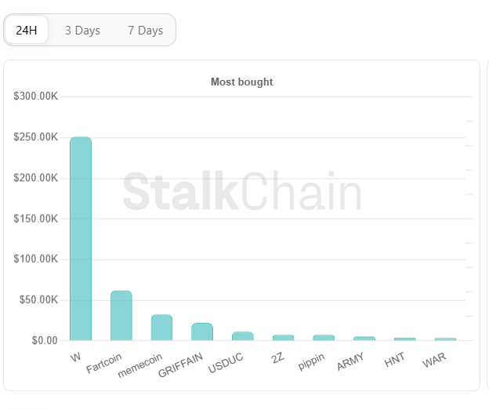Select the GRIFFAIN bar in chart
This screenshot has width=489, height=410.
click(x=202, y=332)
